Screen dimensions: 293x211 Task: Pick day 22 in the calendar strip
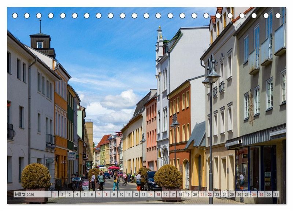[x=209, y=194]
